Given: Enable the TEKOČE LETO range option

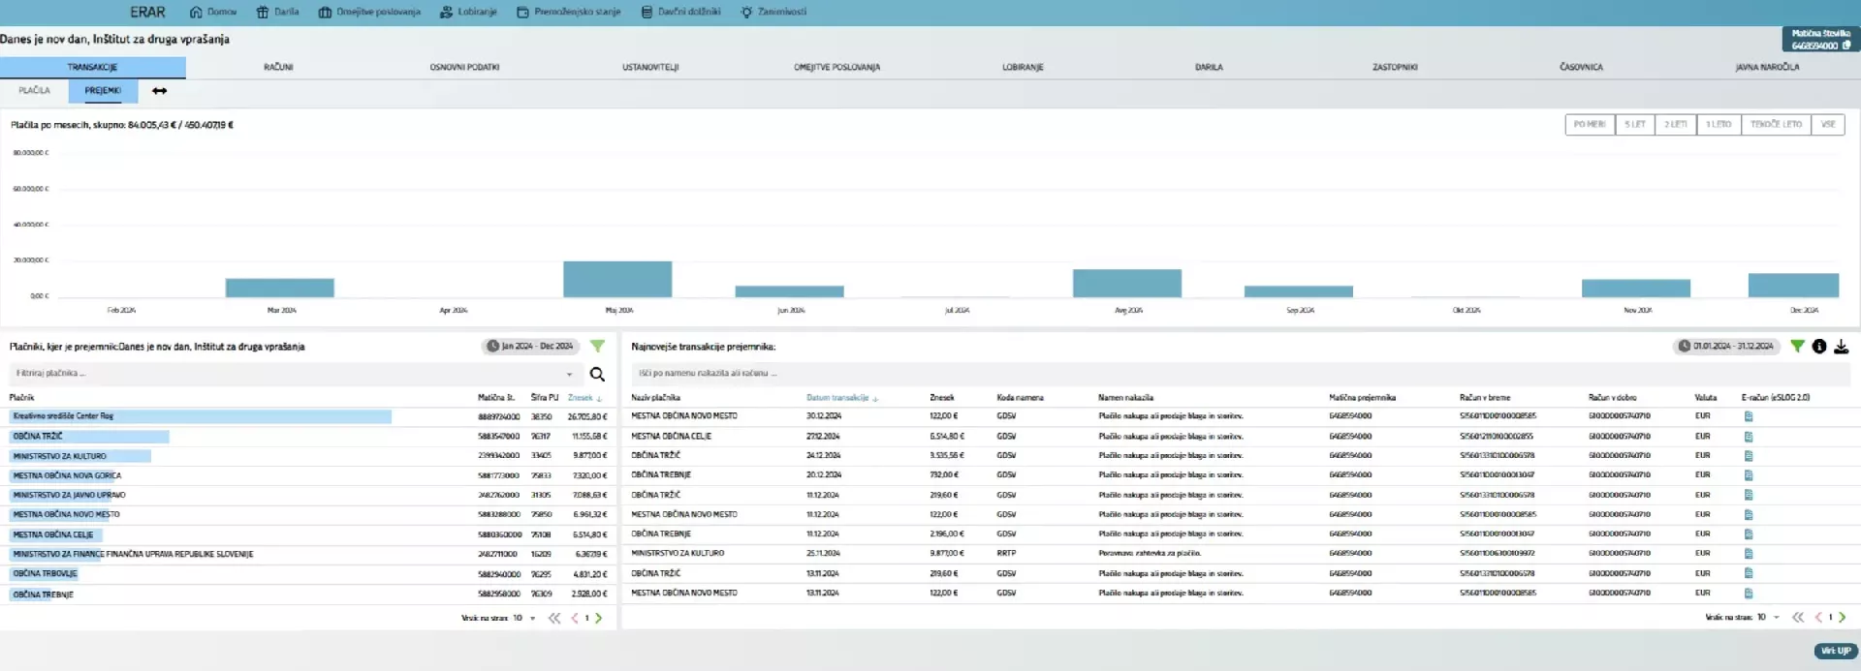Looking at the screenshot, I should click(x=1775, y=125).
